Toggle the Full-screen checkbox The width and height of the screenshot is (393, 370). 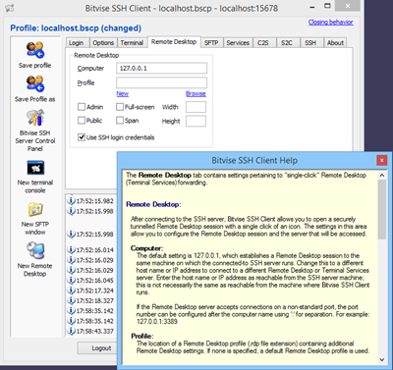120,107
